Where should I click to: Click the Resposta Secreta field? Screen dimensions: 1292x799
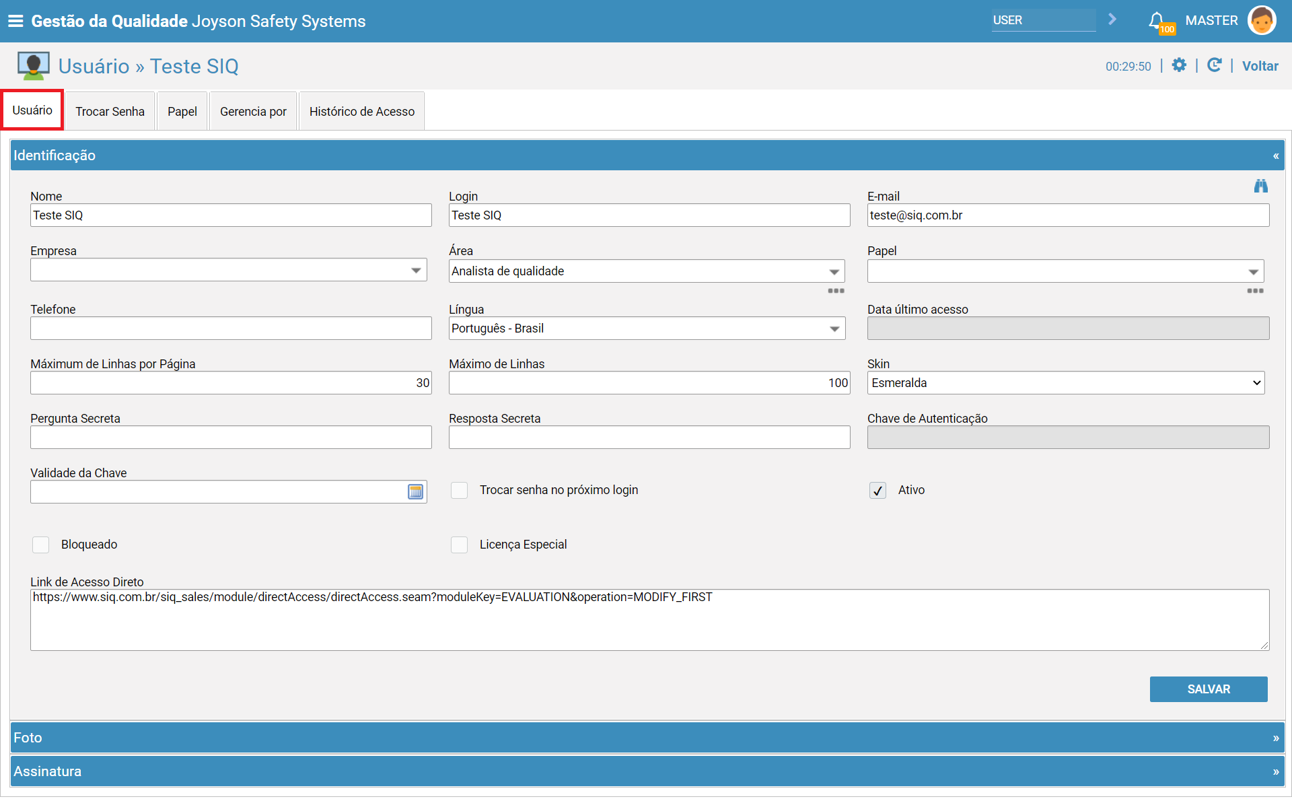click(649, 438)
